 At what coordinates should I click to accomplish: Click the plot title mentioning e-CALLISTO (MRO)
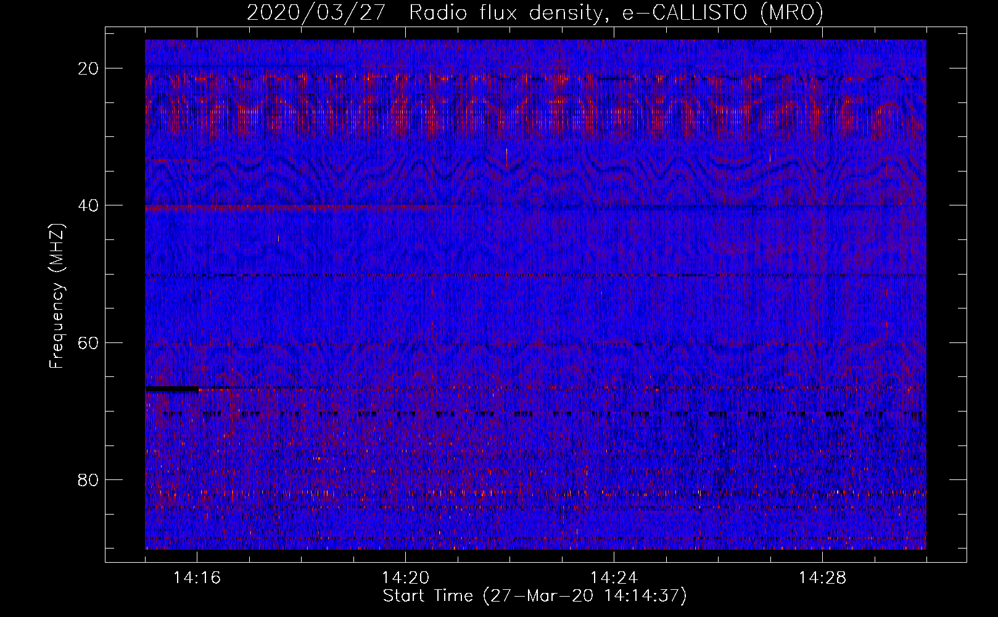(535, 12)
